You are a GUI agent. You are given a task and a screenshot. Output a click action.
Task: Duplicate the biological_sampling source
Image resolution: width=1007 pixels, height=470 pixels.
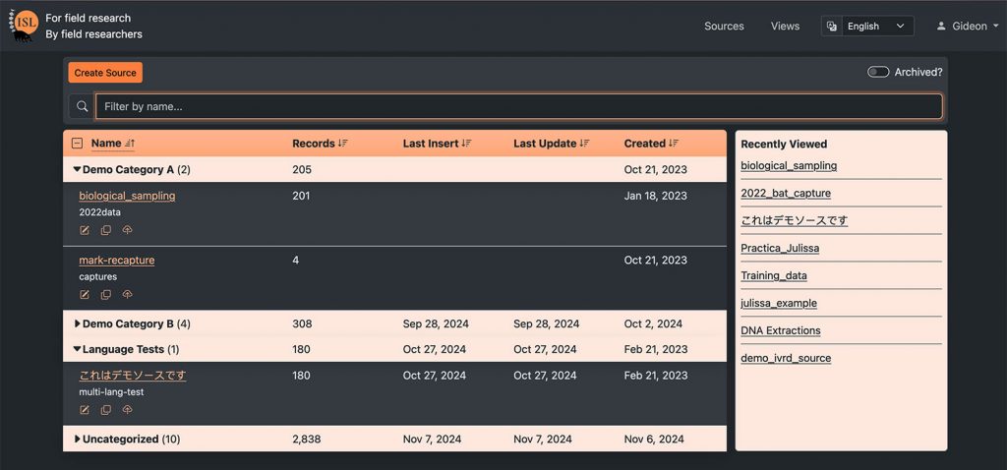click(106, 230)
